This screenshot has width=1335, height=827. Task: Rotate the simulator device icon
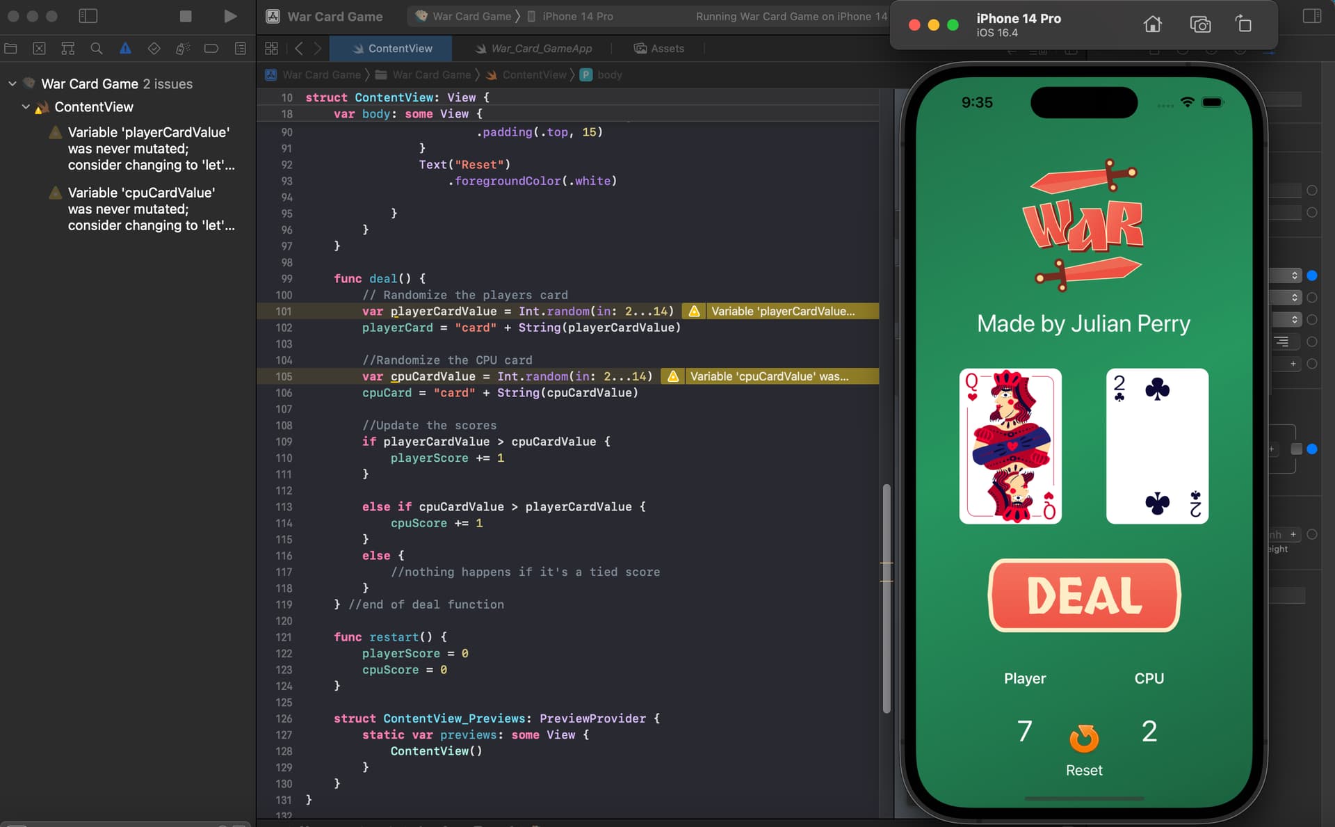(x=1243, y=24)
